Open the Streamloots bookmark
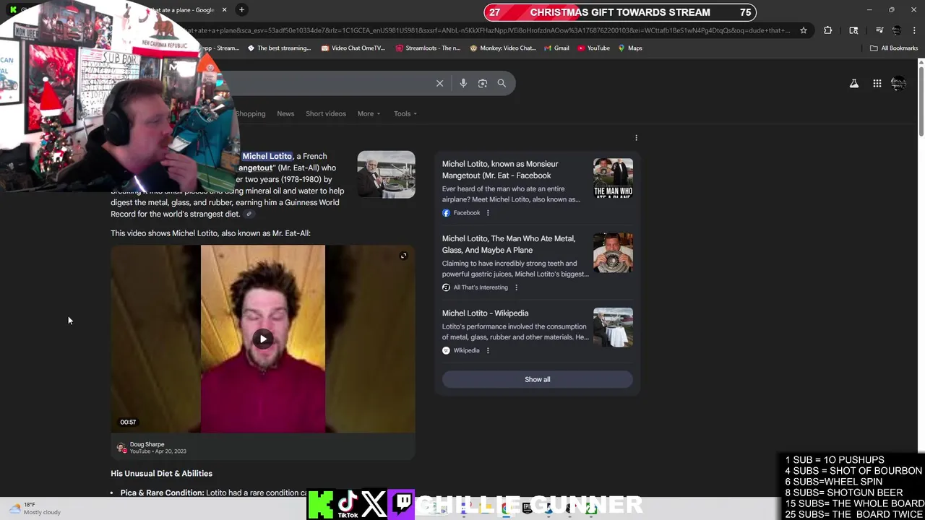925x520 pixels. 428,48
